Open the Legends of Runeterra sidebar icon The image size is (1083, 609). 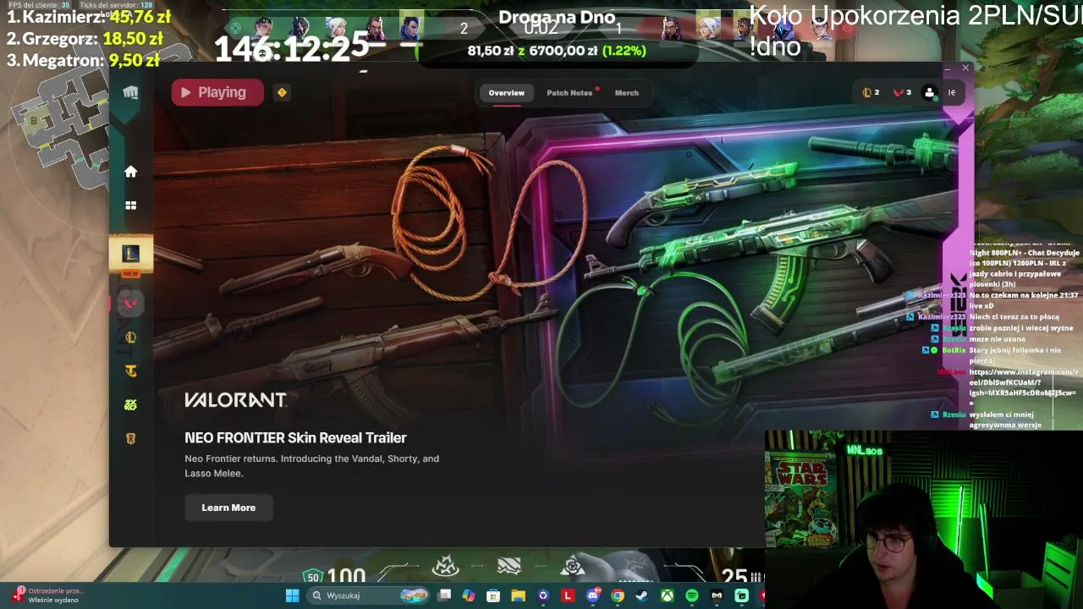[x=130, y=337]
